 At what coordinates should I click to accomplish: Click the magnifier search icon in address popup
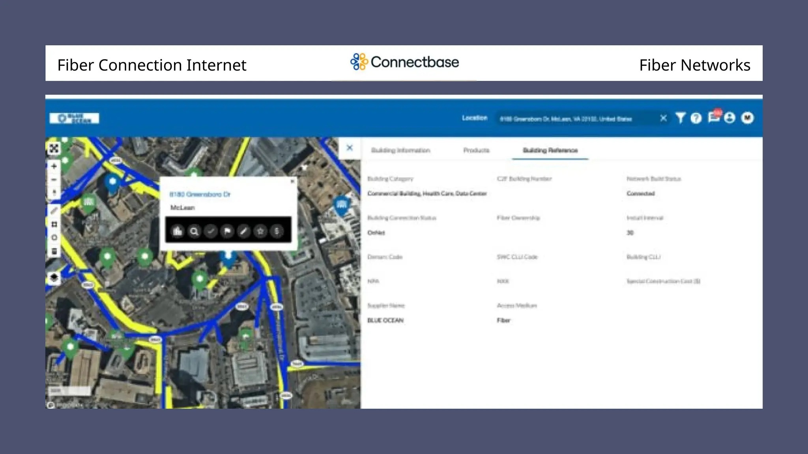pyautogui.click(x=194, y=231)
